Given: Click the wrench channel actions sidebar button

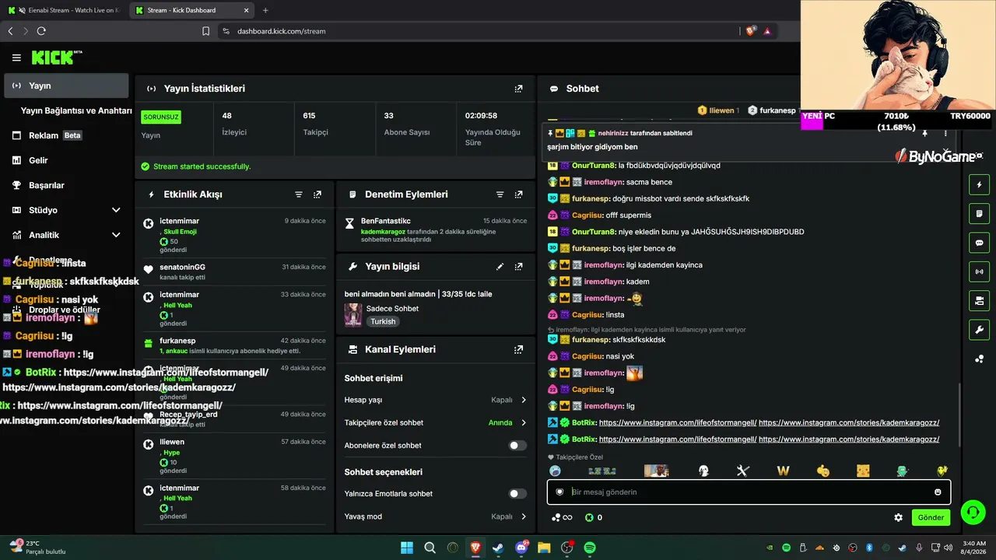Looking at the screenshot, I should click(x=979, y=330).
